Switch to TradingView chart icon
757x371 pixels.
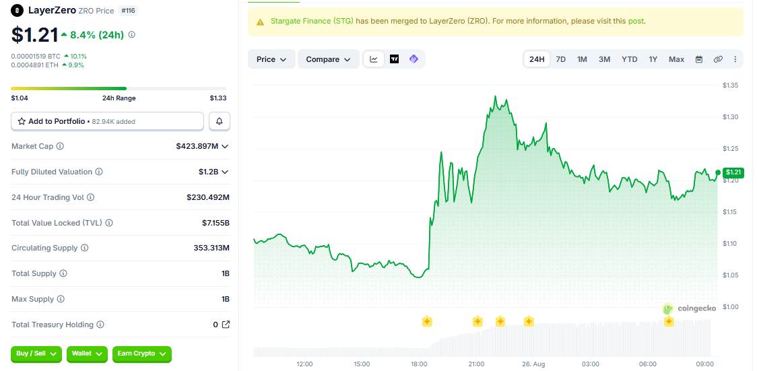point(395,59)
